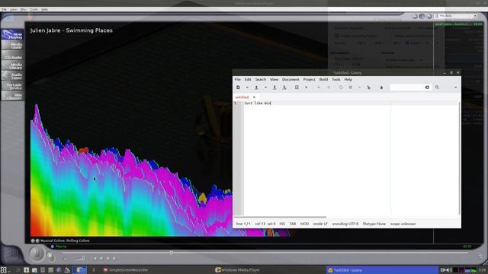Close the 'untitled' tab in Geany

pyautogui.click(x=254, y=97)
